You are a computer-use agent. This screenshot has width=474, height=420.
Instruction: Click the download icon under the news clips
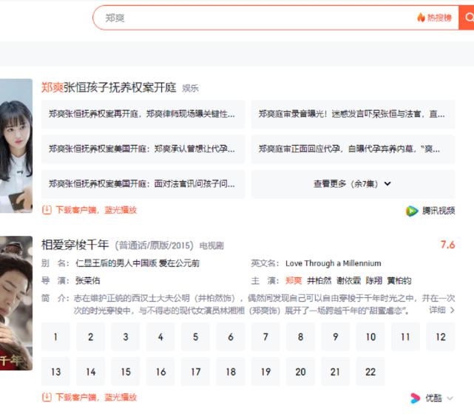point(47,210)
